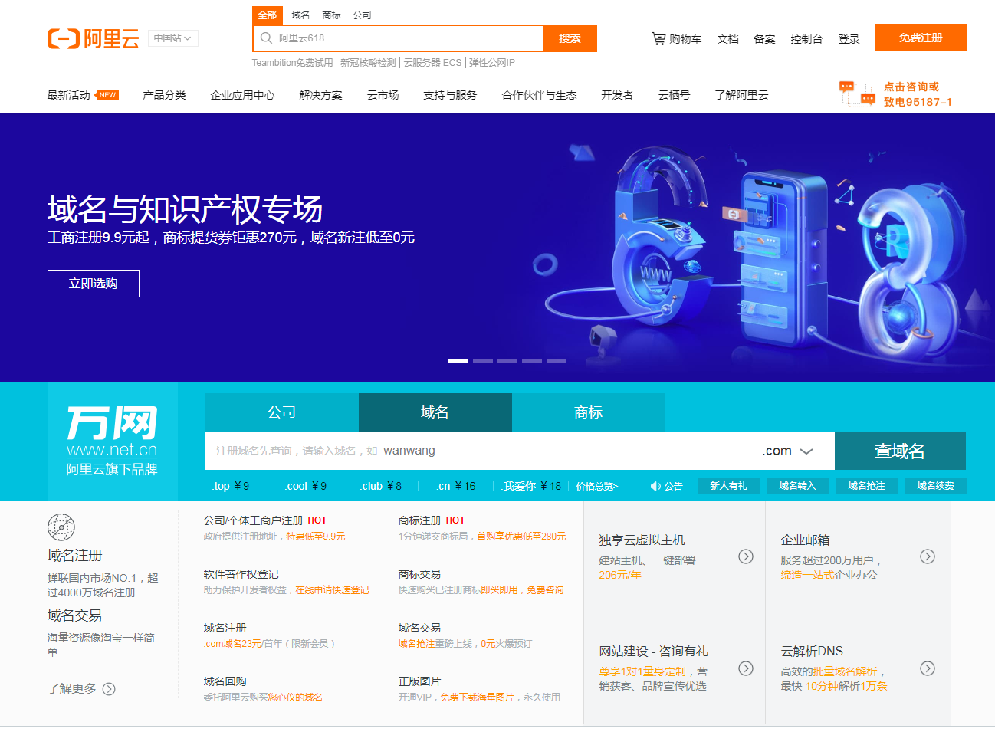Screen dimensions: 995x732
Task: Select the 域名 search category tab
Action: tap(300, 15)
